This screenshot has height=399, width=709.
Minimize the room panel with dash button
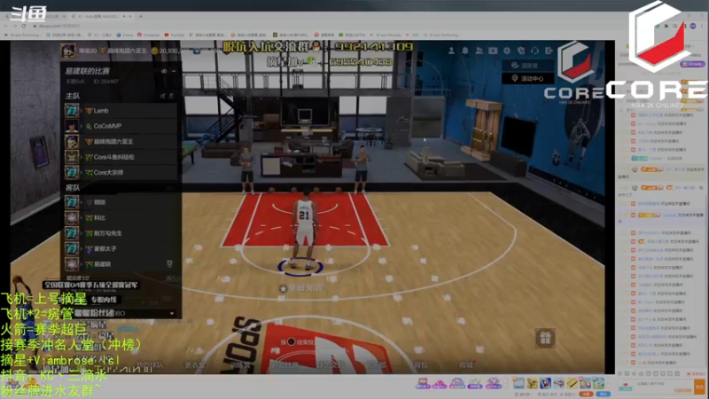point(174,71)
